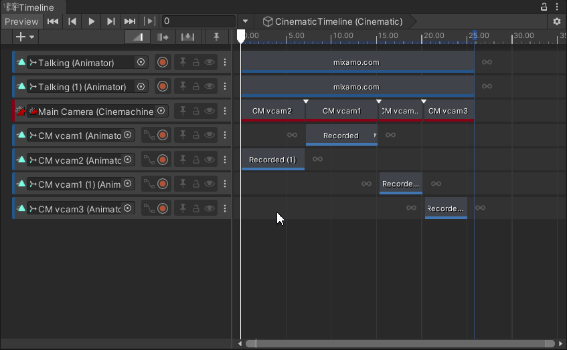Open the CM vcam3 track three-dot menu
Image resolution: width=567 pixels, height=350 pixels.
tap(225, 209)
